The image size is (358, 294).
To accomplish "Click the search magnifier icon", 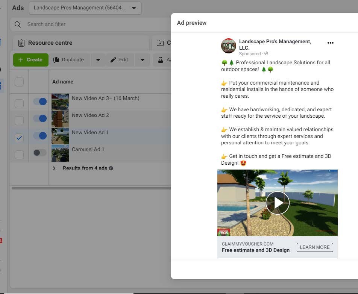I will point(17,24).
